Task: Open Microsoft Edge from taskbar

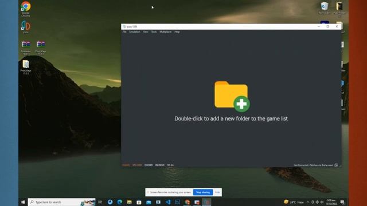Action: click(120, 202)
